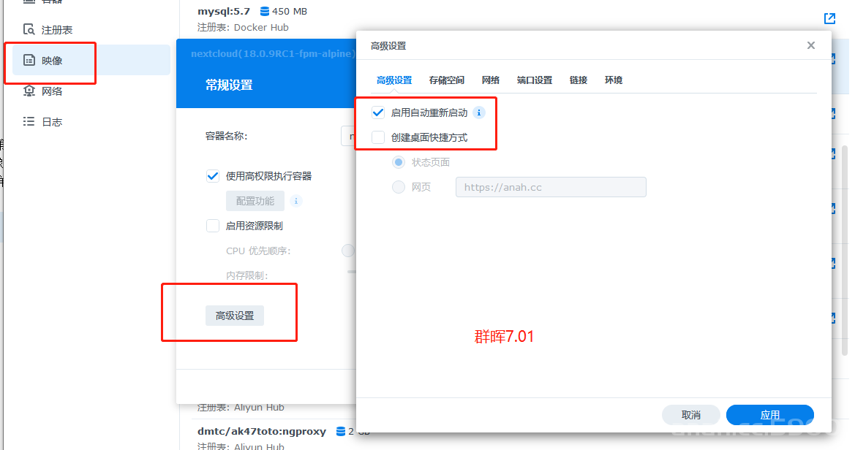Click the dmtc/ak47toto:ngproxy image entry
The height and width of the screenshot is (450, 855).
(262, 432)
